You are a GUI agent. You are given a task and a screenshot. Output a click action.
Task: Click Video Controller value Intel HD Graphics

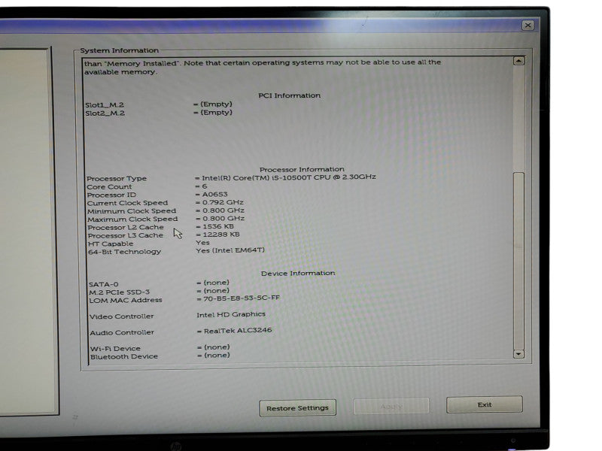coord(231,314)
